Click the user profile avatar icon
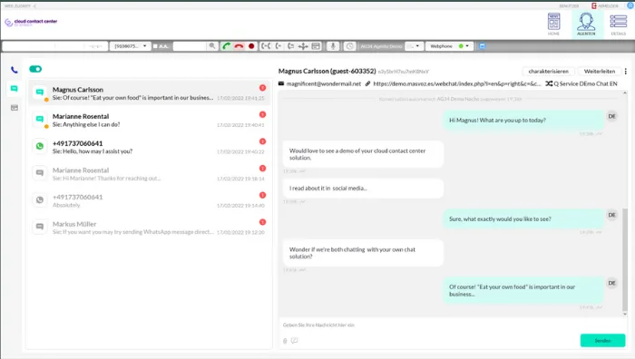Screen dimensions: 635x359 tap(630, 5)
